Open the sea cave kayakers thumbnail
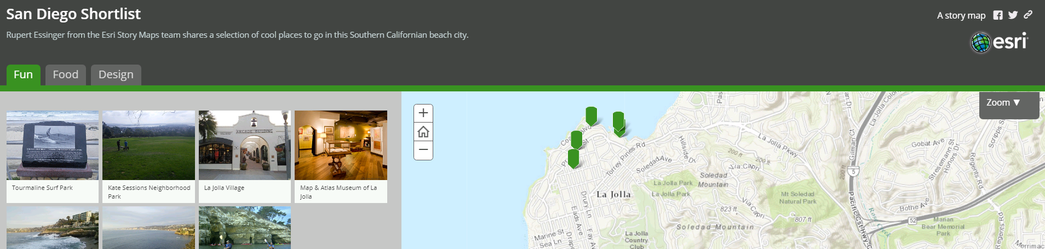1045x249 pixels. [x=245, y=228]
